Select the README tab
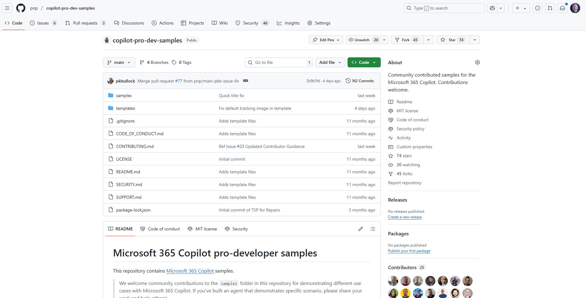586x298 pixels. 120,229
